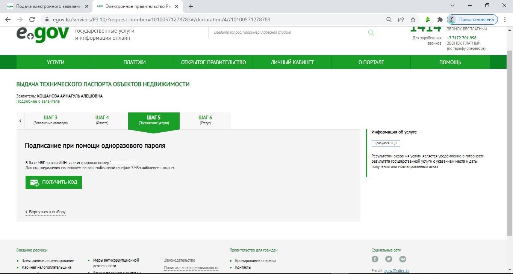Open the Кабинет налогоплательщика link
513x274 pixels.
point(47,267)
